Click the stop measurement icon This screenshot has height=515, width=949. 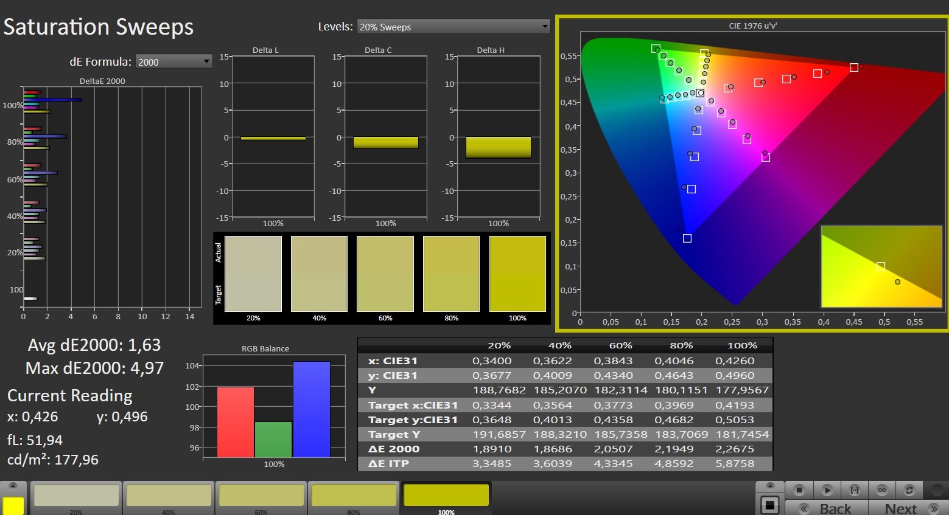click(x=799, y=489)
